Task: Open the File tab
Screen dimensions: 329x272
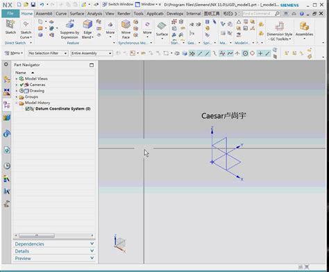Action: pos(10,14)
